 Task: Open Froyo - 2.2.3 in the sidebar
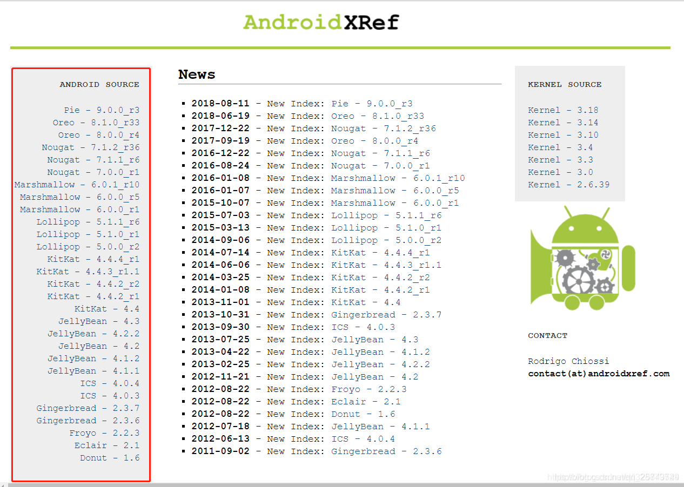pos(104,433)
